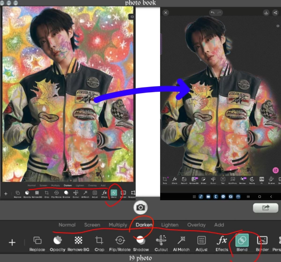
Task: Open Effects in the large bottom toolbar
Action: pyautogui.click(x=222, y=244)
